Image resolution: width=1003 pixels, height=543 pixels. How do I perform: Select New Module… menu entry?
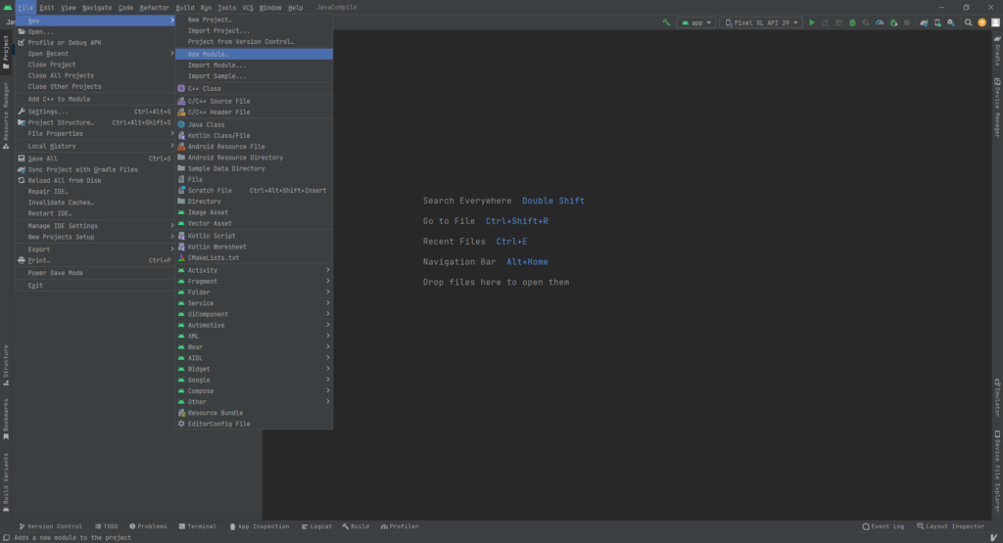click(x=254, y=55)
